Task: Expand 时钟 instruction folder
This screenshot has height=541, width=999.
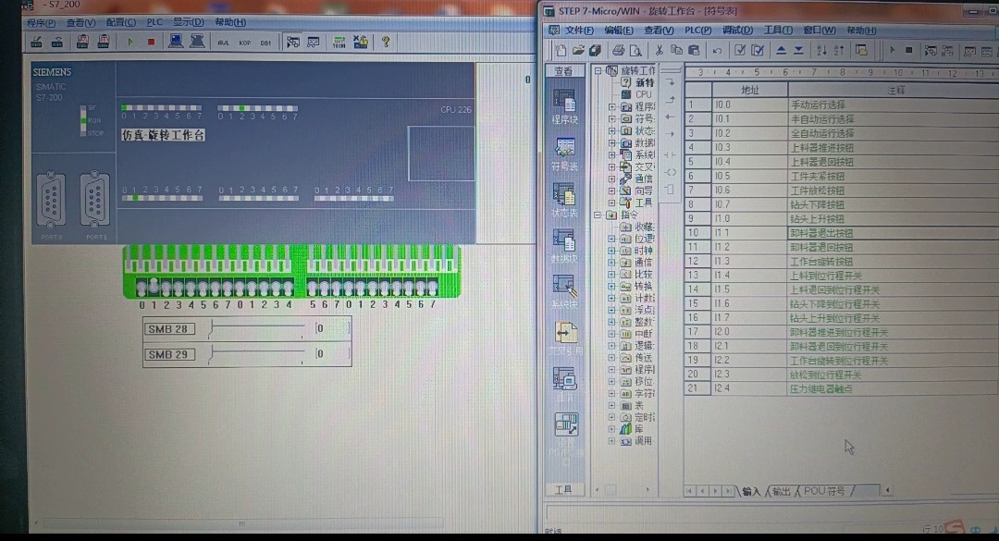Action: point(611,251)
